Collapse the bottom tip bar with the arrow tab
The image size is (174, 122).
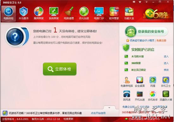point(109,108)
